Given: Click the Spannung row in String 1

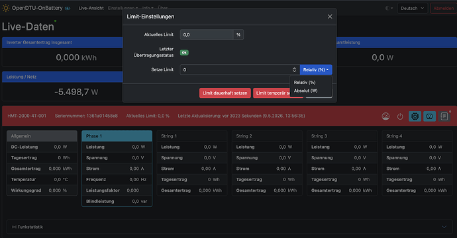Looking at the screenshot, I should point(192,158).
